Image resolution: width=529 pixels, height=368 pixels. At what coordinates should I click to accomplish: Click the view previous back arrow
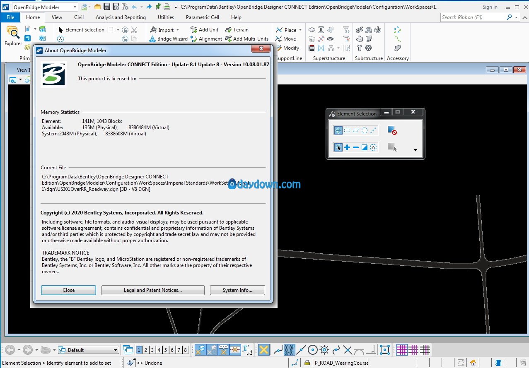point(10,350)
